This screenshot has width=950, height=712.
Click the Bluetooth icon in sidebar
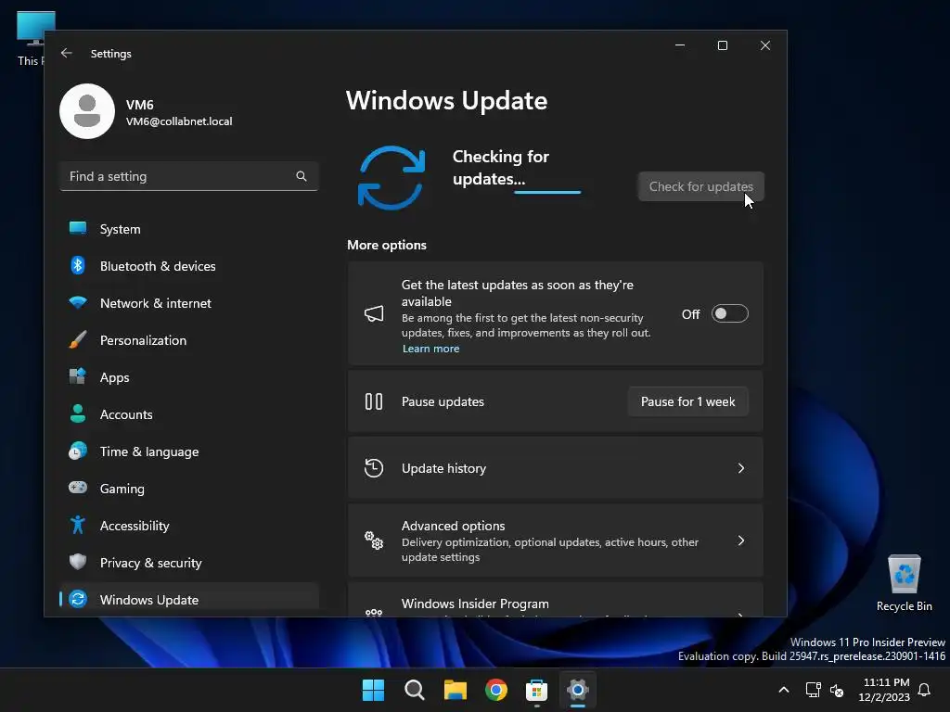click(78, 265)
